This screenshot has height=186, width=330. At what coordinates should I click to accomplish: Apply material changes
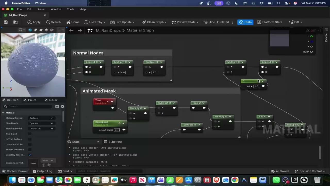(x=34, y=22)
